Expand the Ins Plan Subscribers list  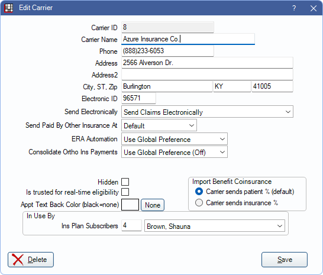pos(215,226)
